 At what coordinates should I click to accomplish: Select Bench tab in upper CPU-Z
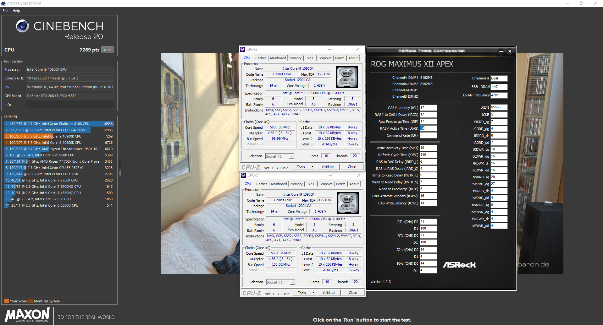point(340,58)
